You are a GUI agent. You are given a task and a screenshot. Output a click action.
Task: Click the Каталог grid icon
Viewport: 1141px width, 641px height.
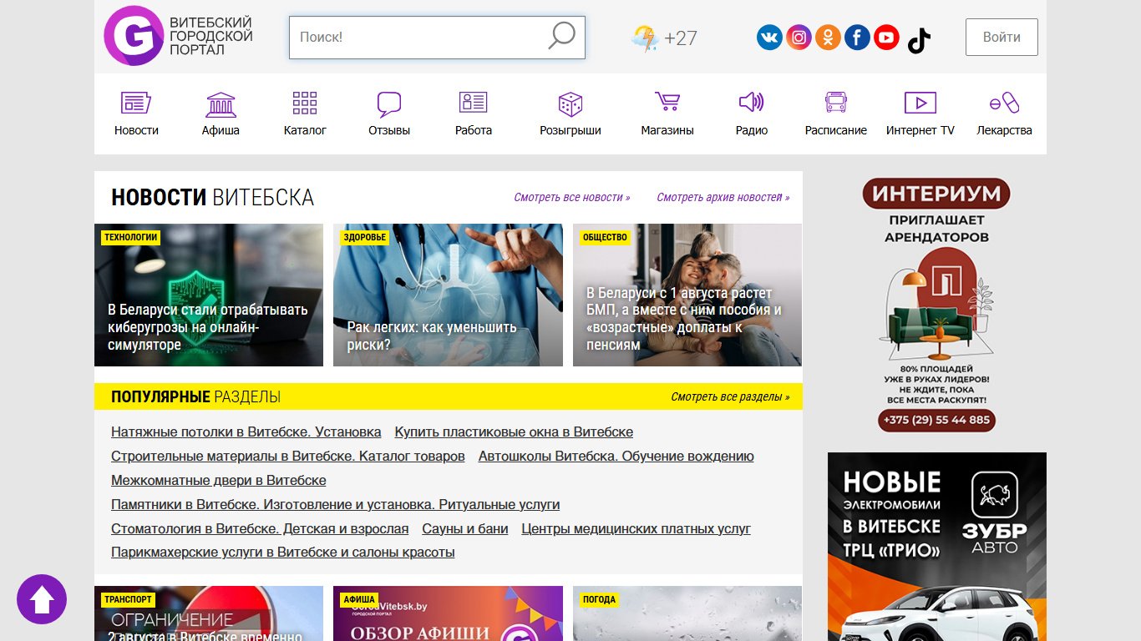pos(305,103)
